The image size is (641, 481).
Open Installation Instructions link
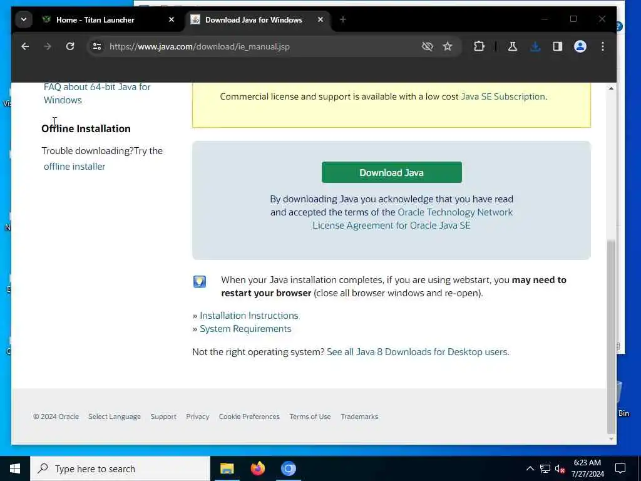click(x=249, y=316)
